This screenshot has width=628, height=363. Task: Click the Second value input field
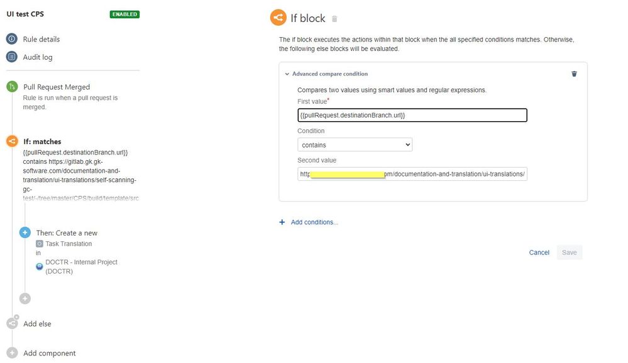pyautogui.click(x=412, y=174)
